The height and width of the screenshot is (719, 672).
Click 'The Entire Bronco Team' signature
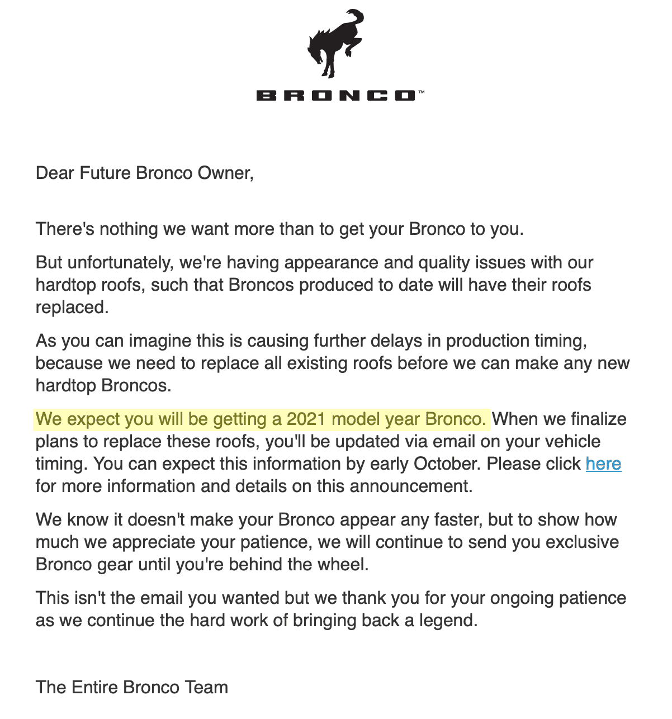pyautogui.click(x=132, y=687)
